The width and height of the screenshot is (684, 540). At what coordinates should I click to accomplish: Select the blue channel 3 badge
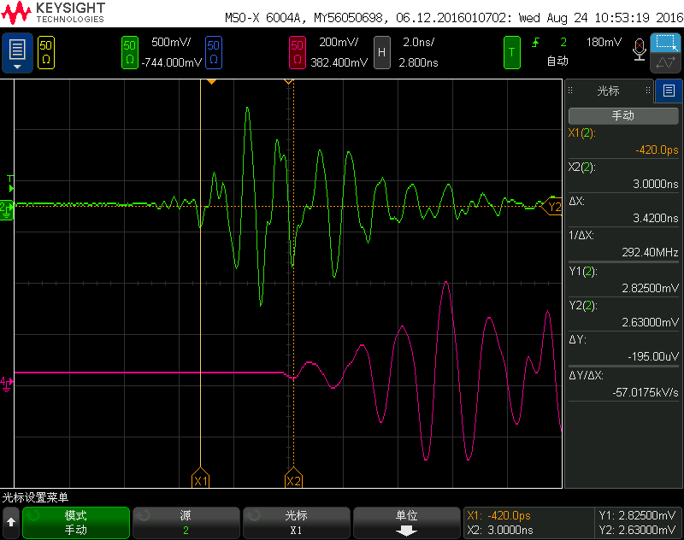214,52
